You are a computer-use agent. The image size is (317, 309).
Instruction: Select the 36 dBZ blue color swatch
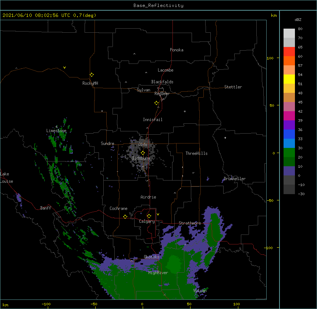tap(289, 134)
